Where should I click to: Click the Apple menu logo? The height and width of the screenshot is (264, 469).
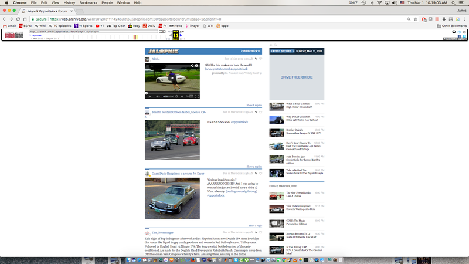(6, 3)
